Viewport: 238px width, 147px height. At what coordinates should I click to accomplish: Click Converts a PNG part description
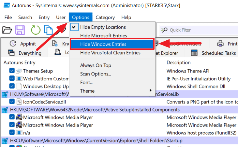point(202,102)
